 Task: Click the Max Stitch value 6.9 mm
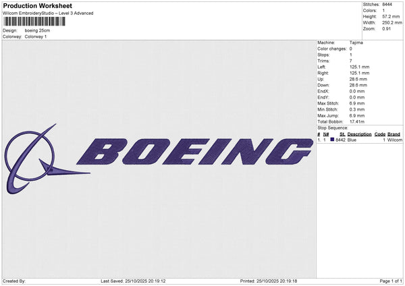(x=357, y=103)
